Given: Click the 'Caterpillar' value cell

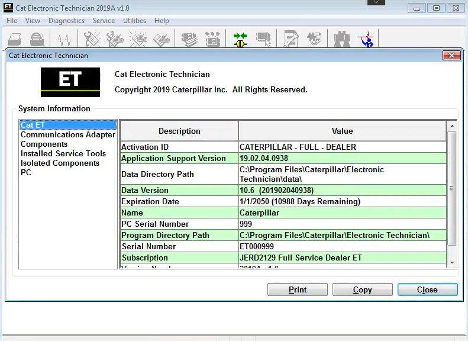Looking at the screenshot, I should point(343,213).
